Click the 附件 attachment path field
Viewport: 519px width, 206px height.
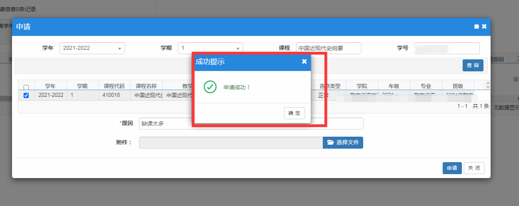coord(231,143)
